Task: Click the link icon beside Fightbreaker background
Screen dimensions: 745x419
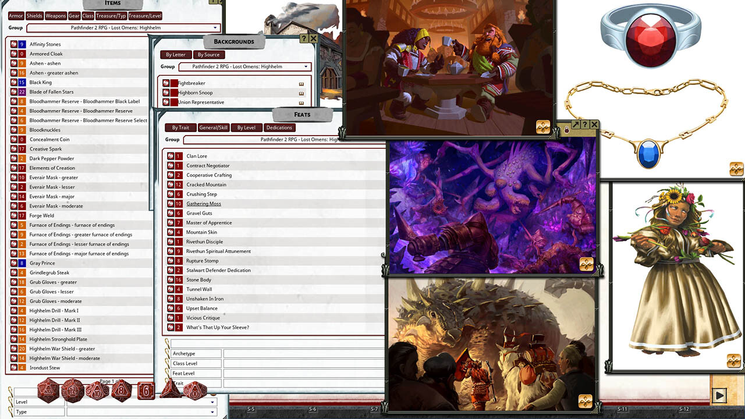Action: (301, 84)
